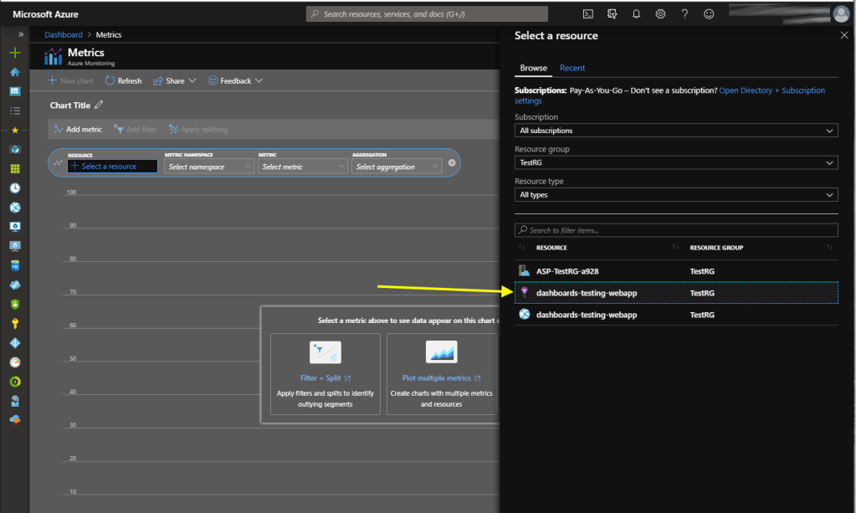Switch to the Recent tab
The width and height of the screenshot is (856, 513).
pos(572,68)
